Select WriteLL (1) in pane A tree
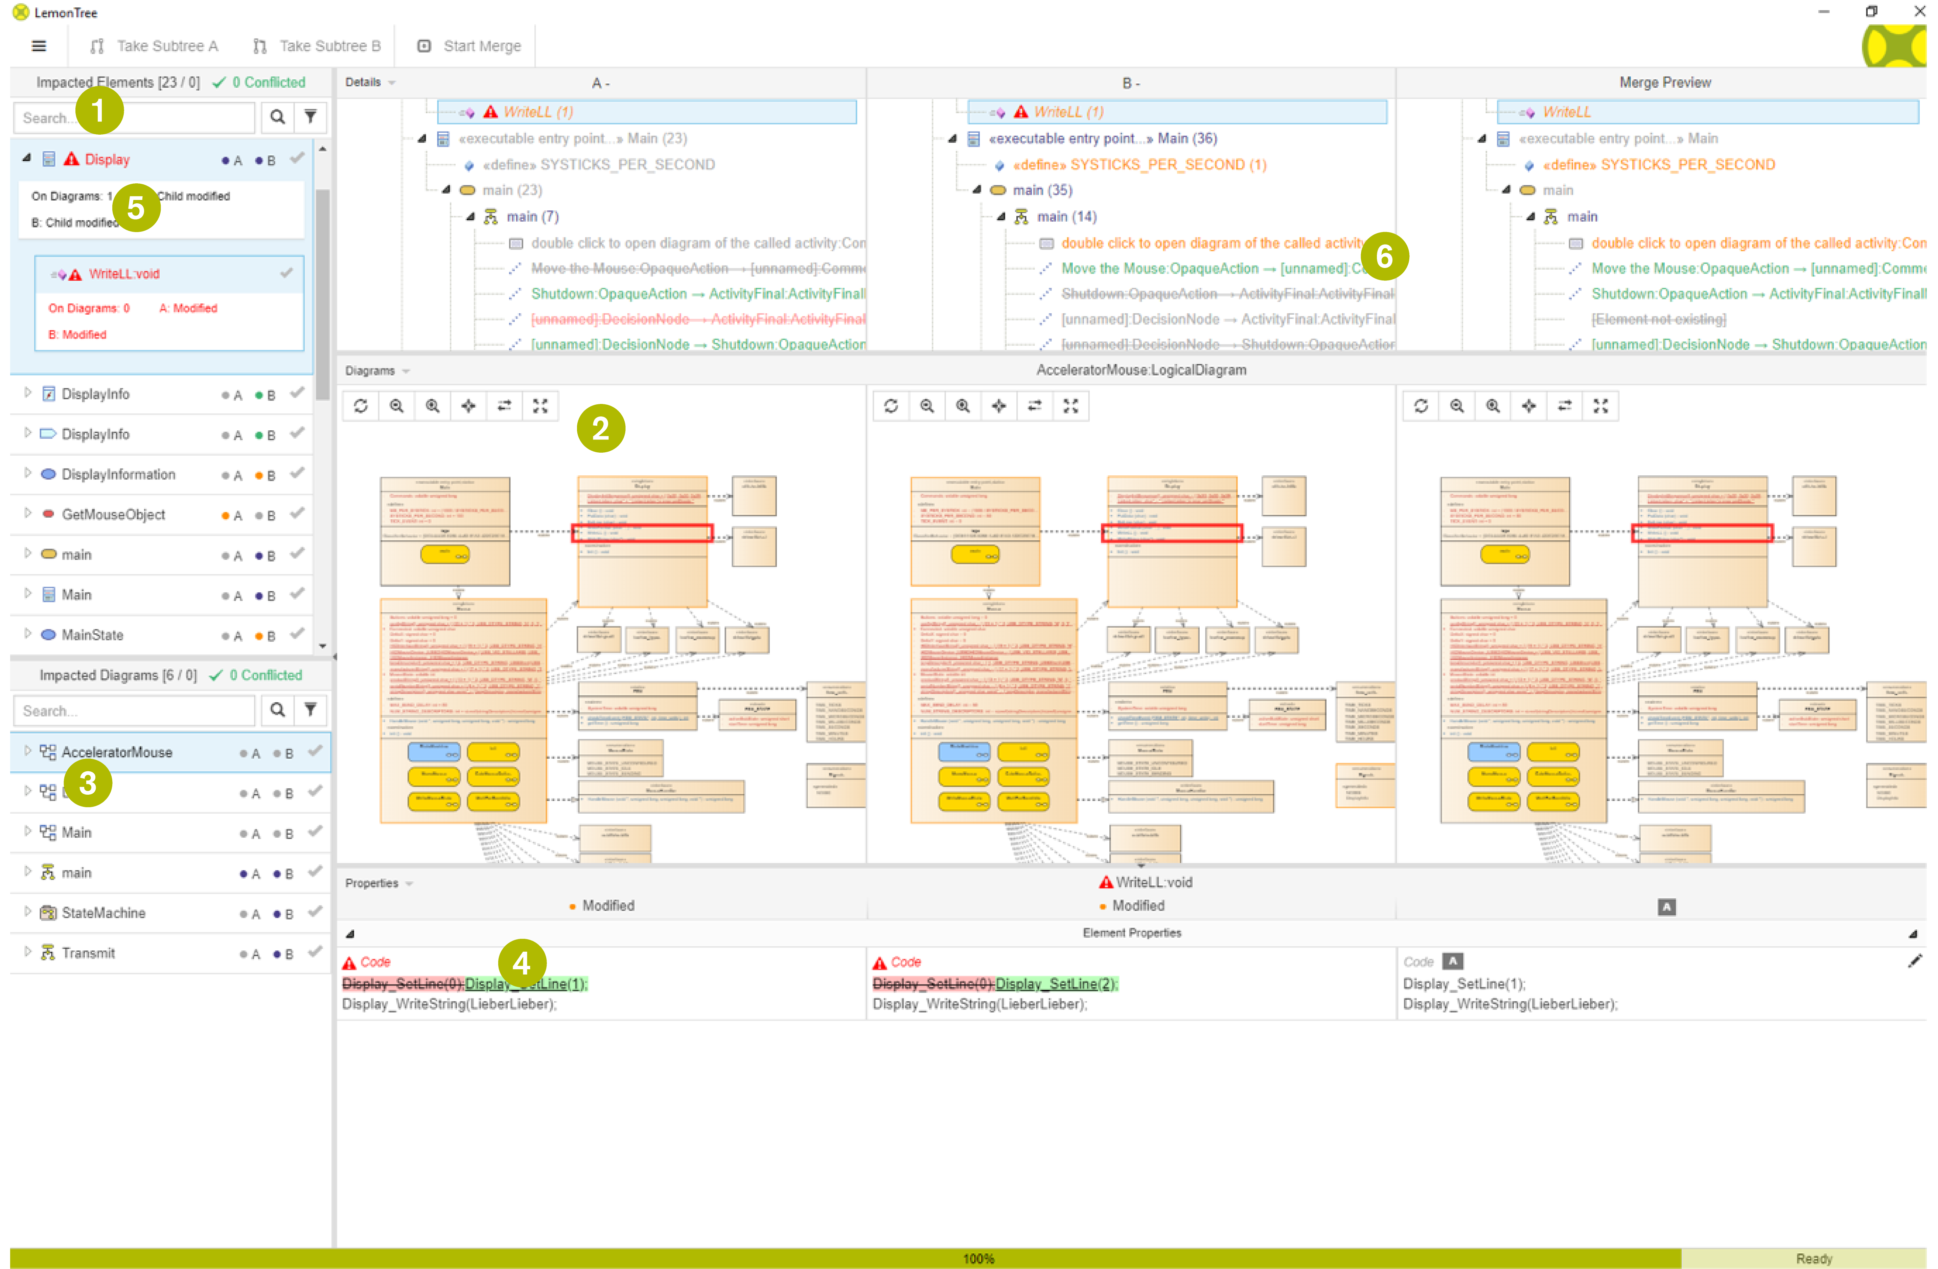The height and width of the screenshot is (1269, 1938). pos(647,112)
